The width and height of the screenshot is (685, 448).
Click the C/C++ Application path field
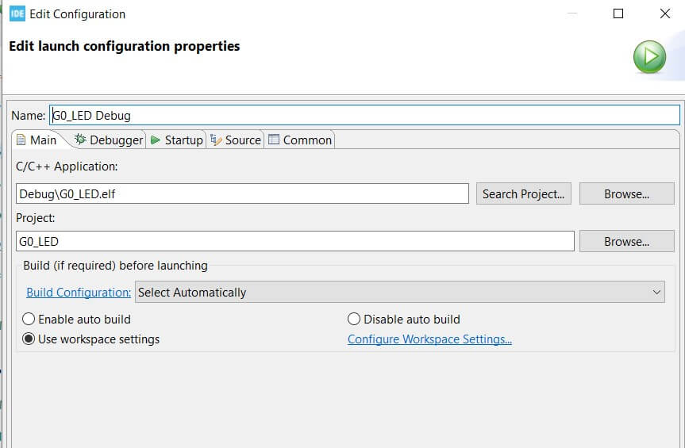tap(242, 193)
